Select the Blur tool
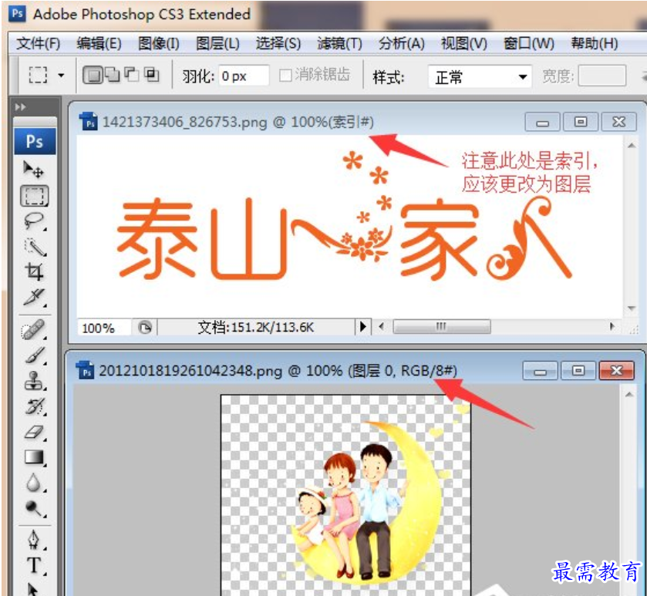This screenshot has height=596, width=647. (34, 483)
